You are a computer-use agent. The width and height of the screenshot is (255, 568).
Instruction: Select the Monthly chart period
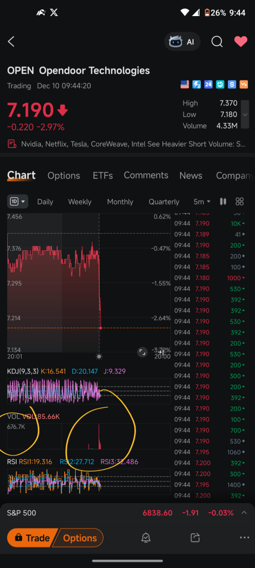click(120, 202)
